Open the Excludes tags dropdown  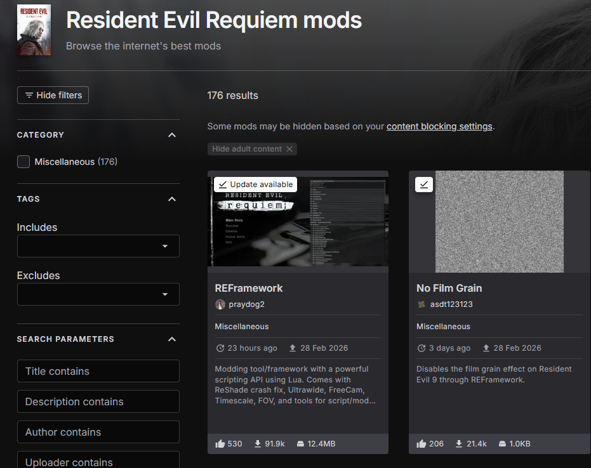pyautogui.click(x=98, y=294)
